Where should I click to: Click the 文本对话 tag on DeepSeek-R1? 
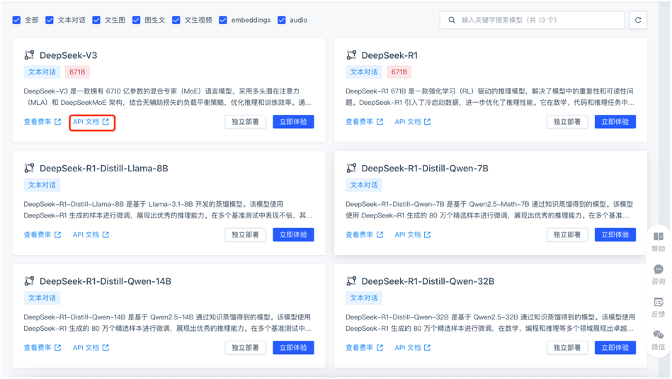[x=364, y=72]
